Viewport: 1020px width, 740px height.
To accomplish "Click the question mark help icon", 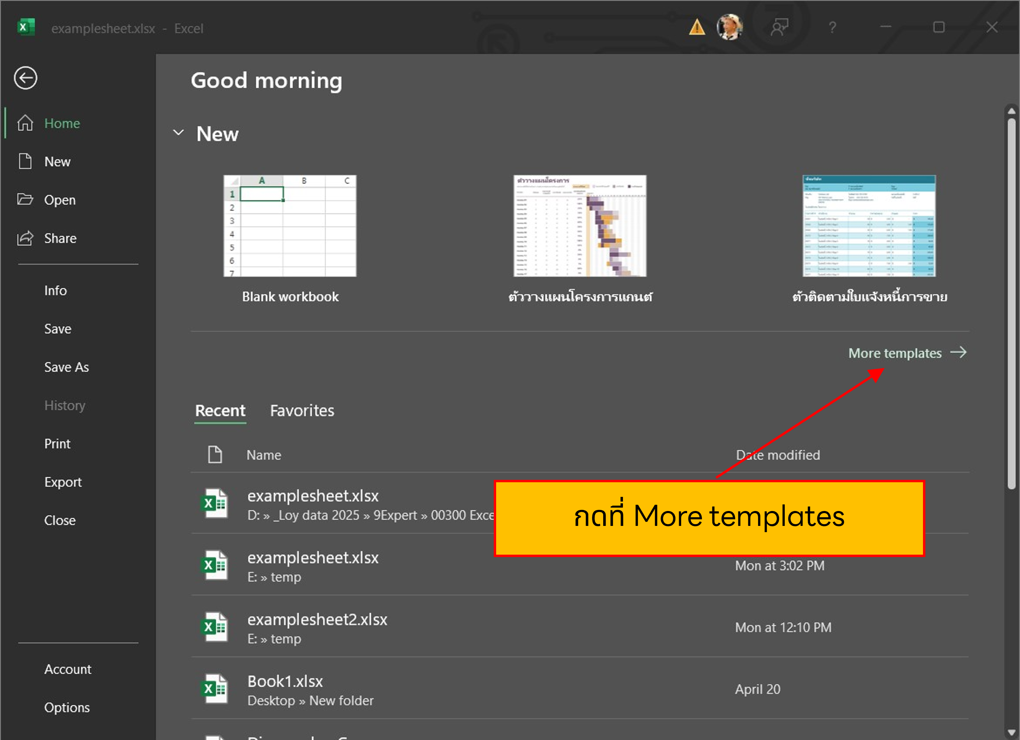I will pyautogui.click(x=833, y=28).
